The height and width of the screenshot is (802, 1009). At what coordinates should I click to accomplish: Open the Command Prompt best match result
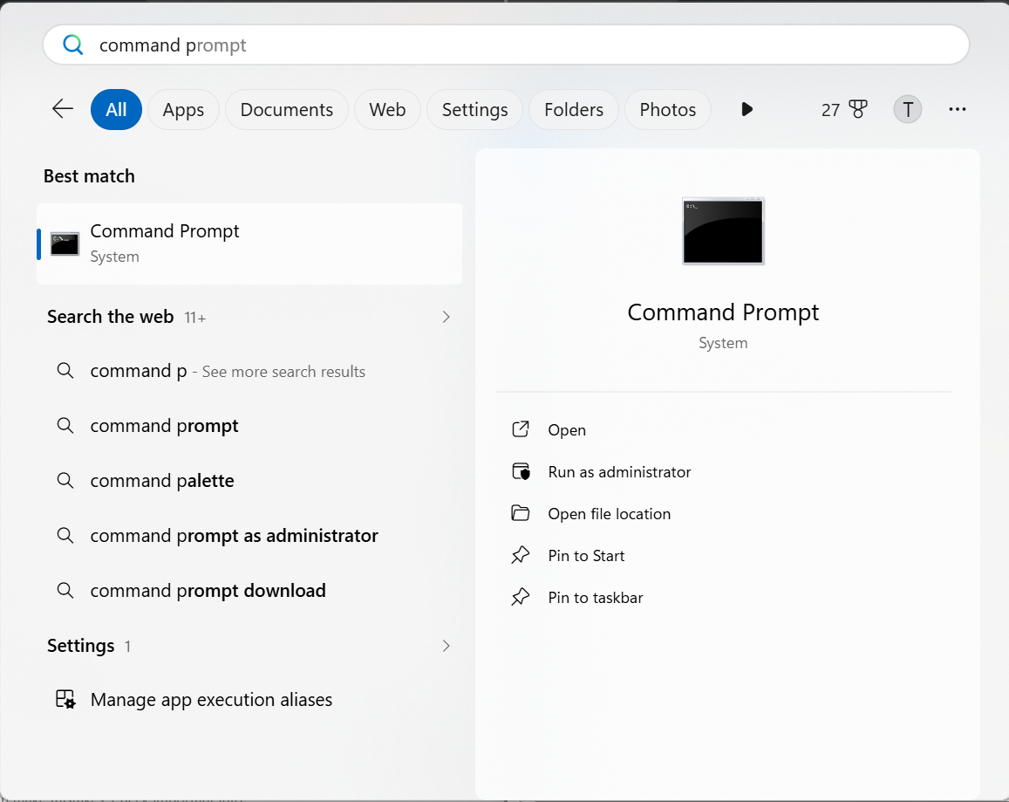tap(249, 243)
